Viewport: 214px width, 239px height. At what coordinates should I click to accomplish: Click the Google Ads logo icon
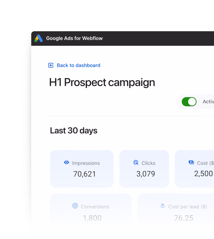(39, 38)
